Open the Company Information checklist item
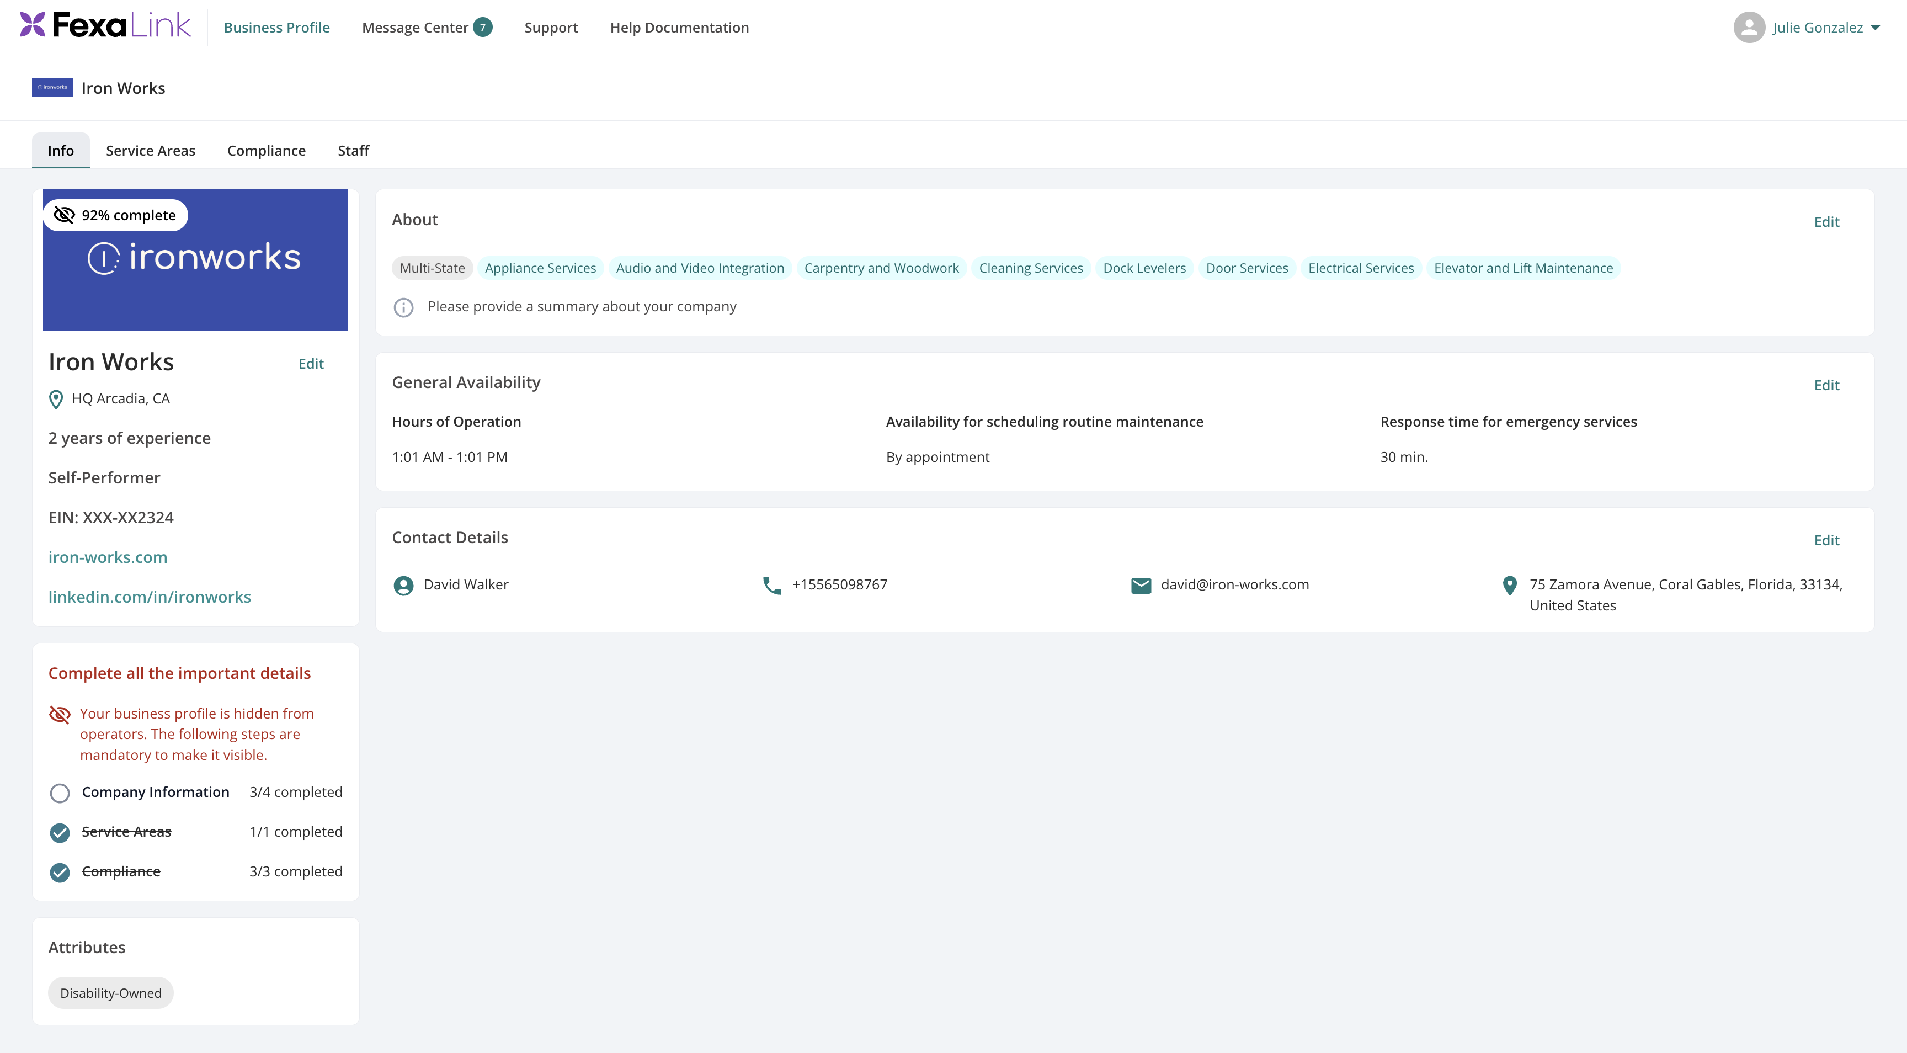This screenshot has height=1053, width=1907. pyautogui.click(x=156, y=791)
